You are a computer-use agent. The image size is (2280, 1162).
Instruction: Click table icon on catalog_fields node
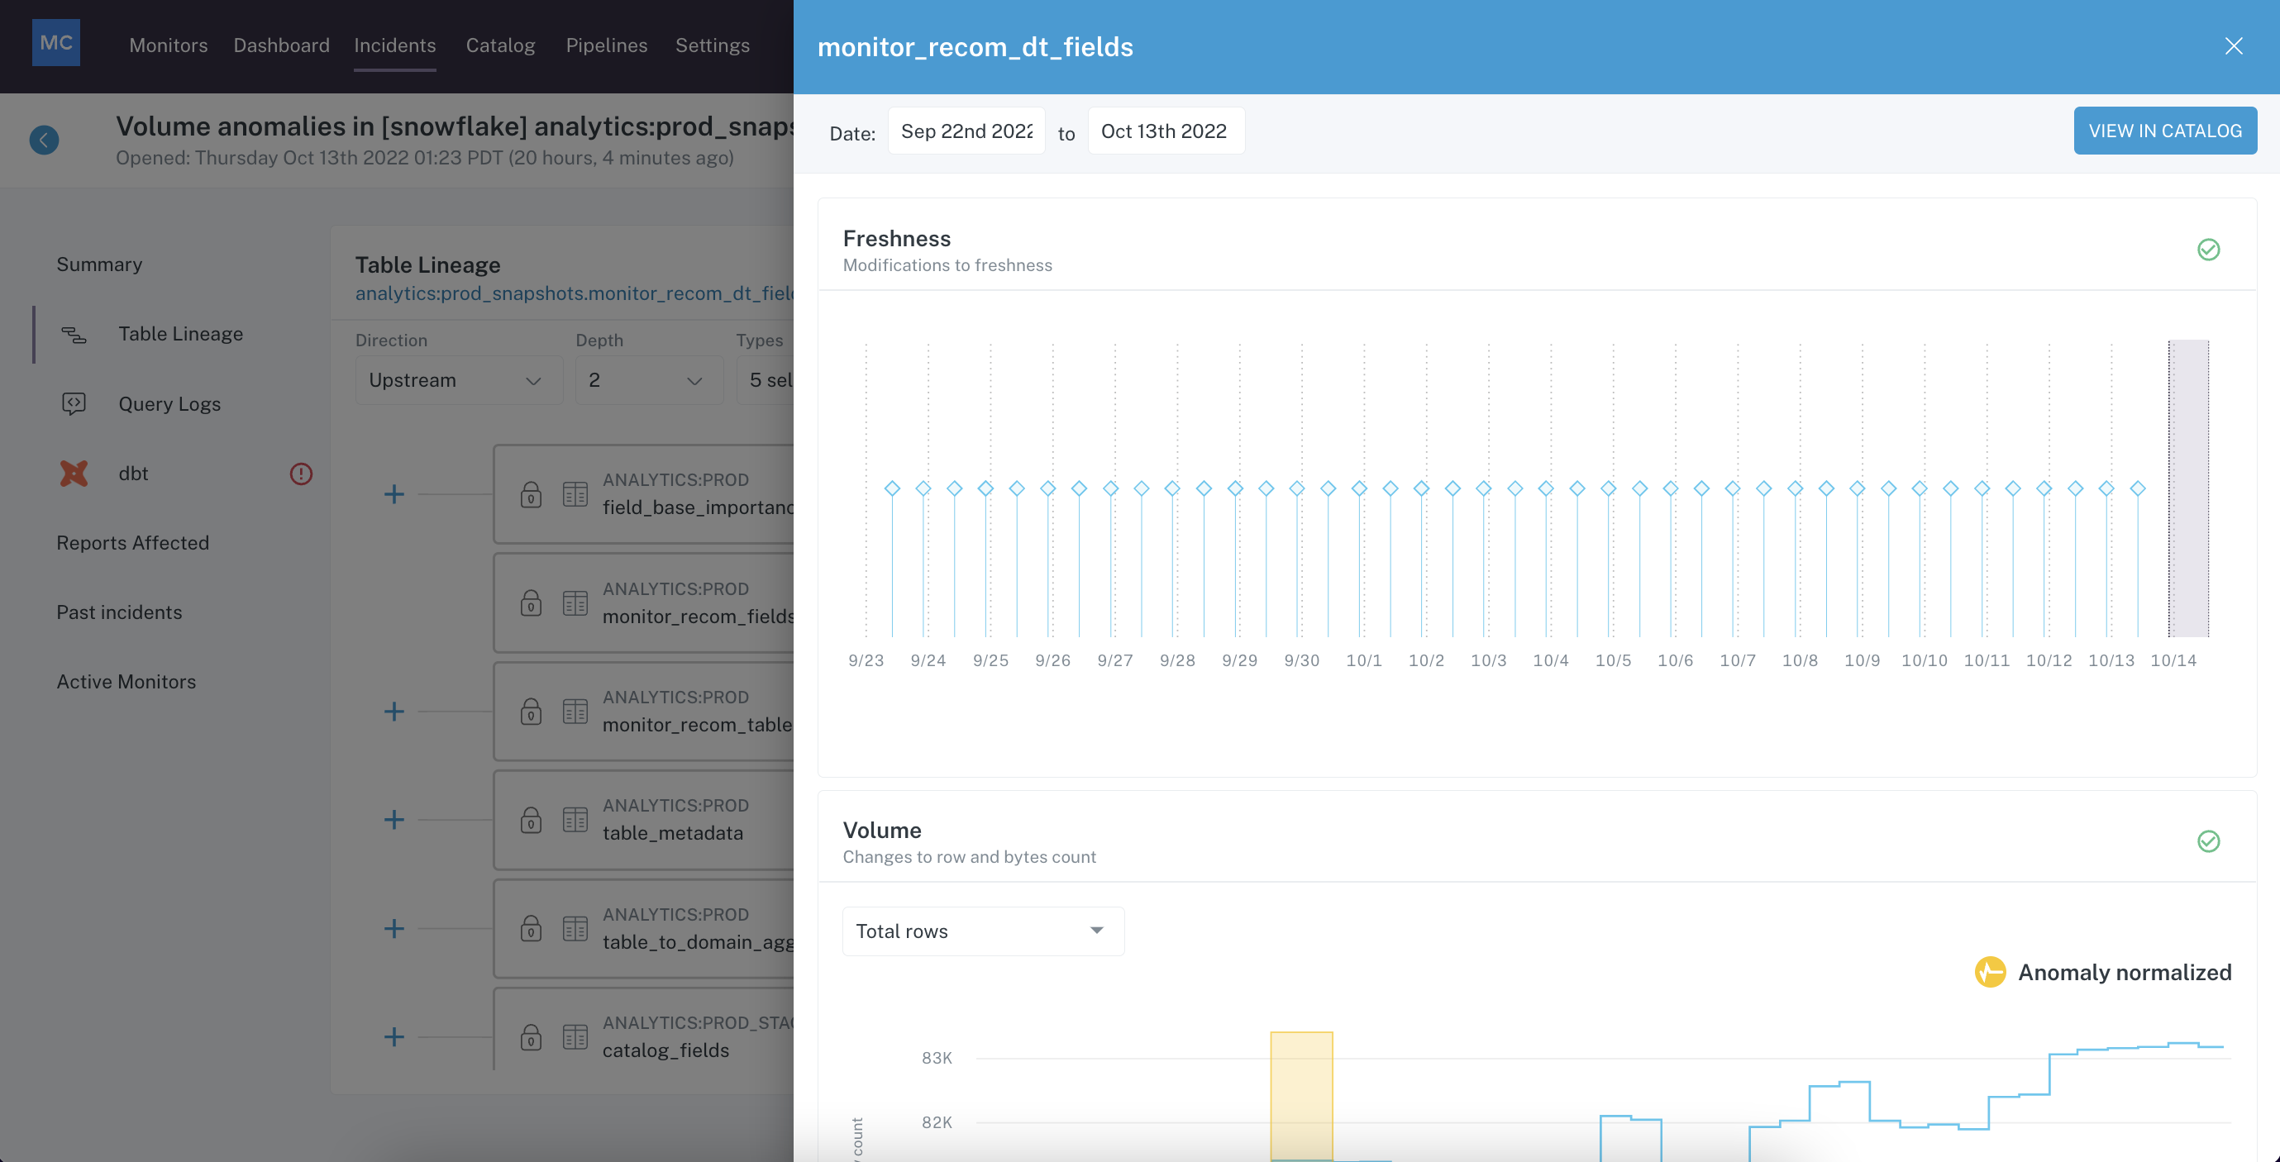(575, 1036)
